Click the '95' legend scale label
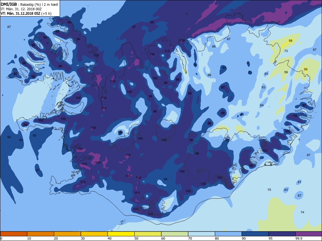This screenshot has width=322, height=241. point(270,238)
